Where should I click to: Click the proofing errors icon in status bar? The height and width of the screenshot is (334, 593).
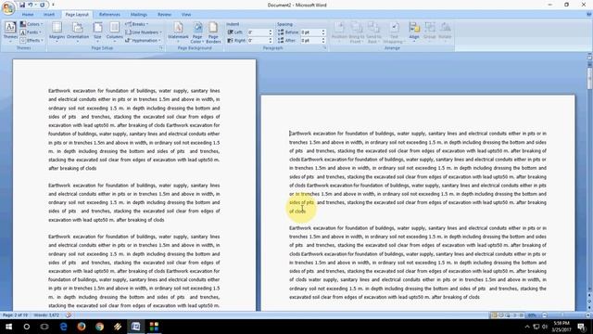pos(69,315)
